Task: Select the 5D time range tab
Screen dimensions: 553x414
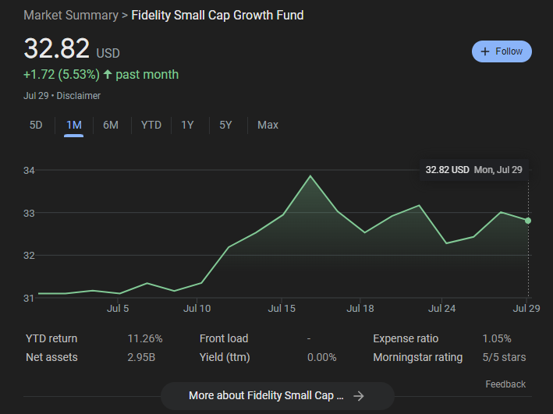Action: click(36, 125)
